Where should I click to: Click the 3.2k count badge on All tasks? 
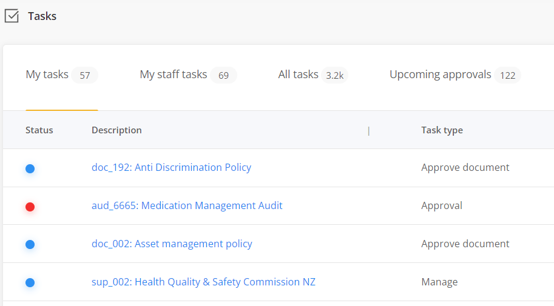pos(334,75)
